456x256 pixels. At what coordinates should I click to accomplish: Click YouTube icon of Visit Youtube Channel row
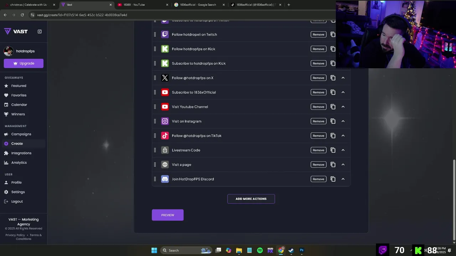(165, 107)
